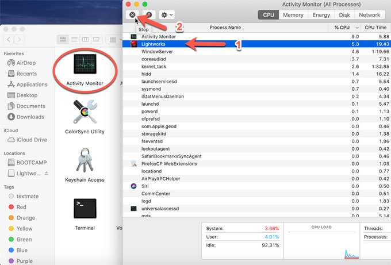This screenshot has height=265, width=391.
Task: Open ColorSync Utility
Action: coord(85,115)
